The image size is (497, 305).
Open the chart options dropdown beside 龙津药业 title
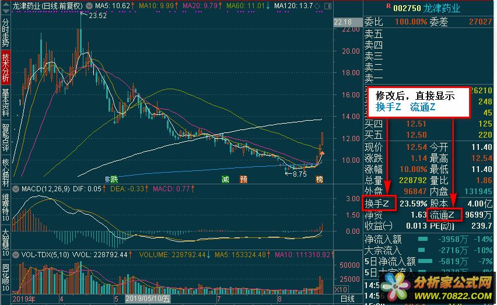point(90,6)
